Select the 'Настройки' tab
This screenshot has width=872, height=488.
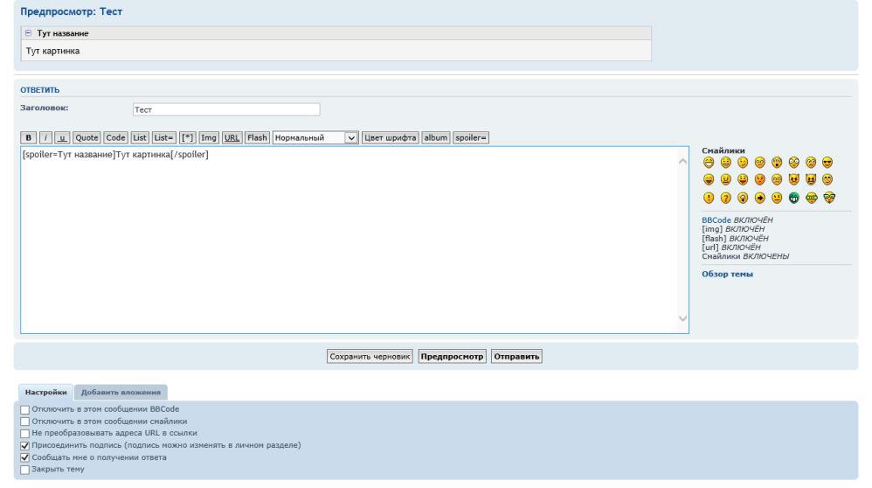(x=42, y=392)
